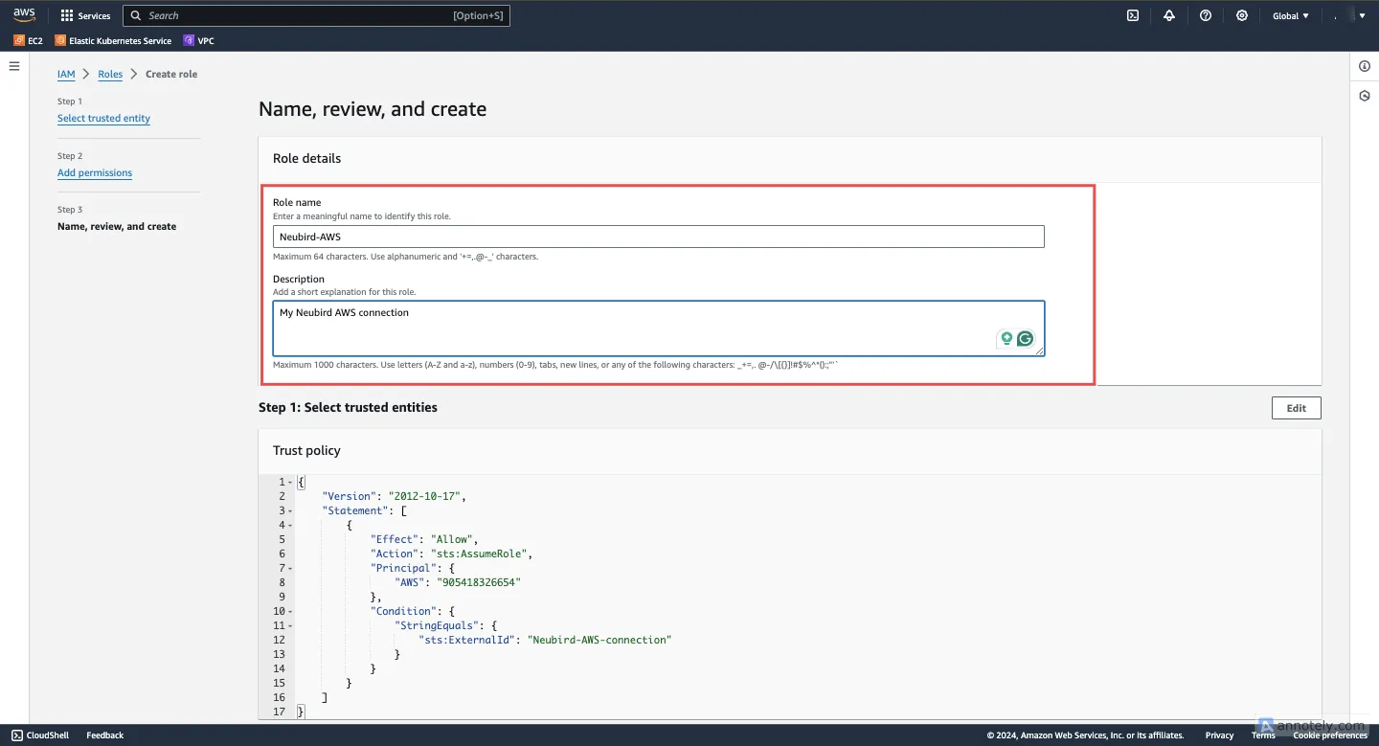
Task: Toggle the hamburger navigation menu
Action: tap(14, 66)
